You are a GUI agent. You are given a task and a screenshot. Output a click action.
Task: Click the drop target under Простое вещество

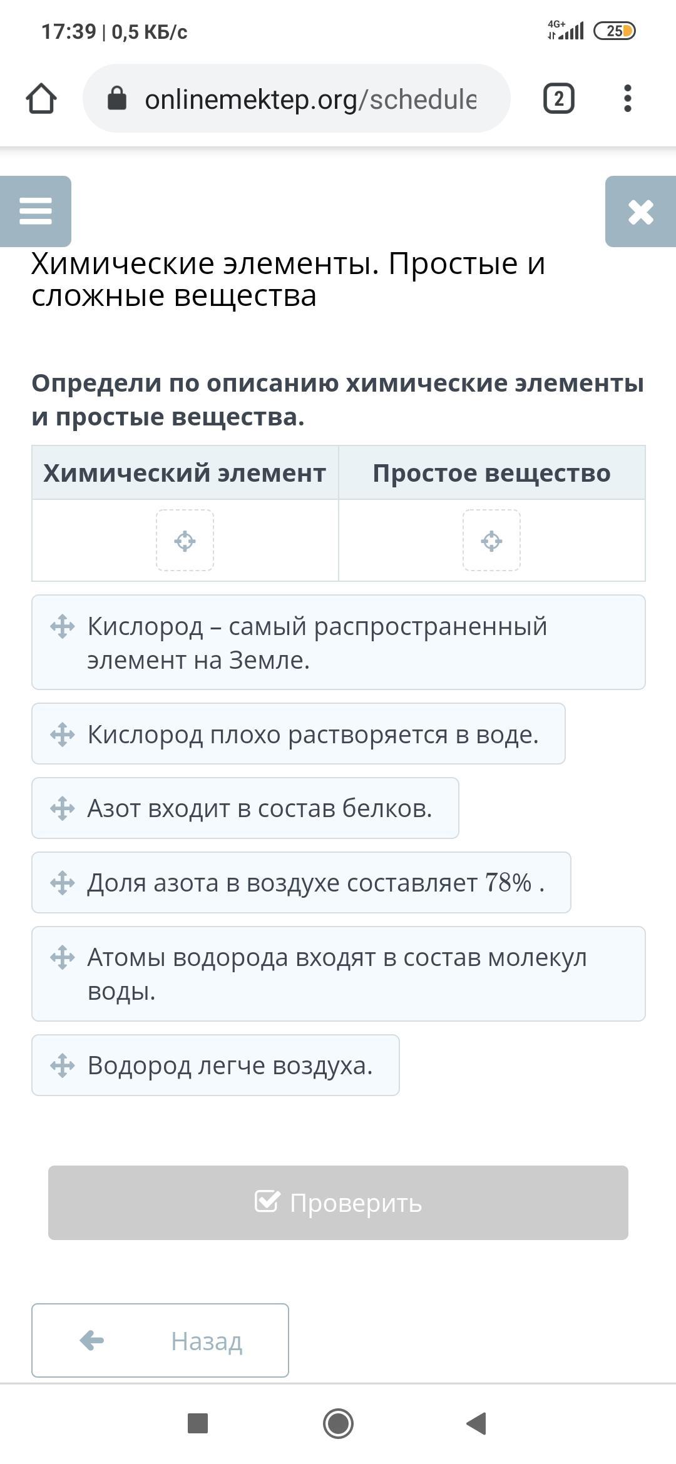(491, 541)
